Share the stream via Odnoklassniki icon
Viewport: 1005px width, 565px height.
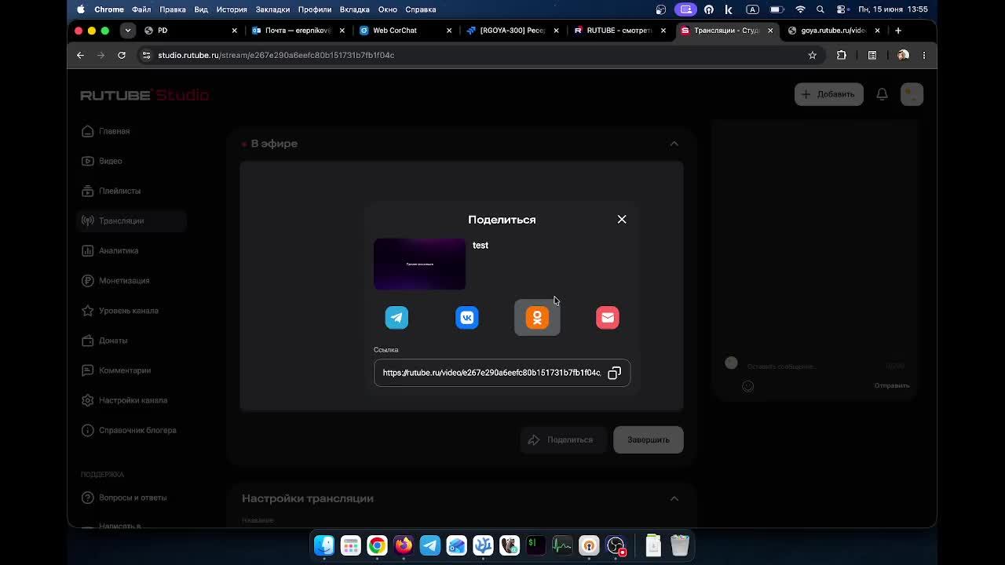(x=537, y=317)
